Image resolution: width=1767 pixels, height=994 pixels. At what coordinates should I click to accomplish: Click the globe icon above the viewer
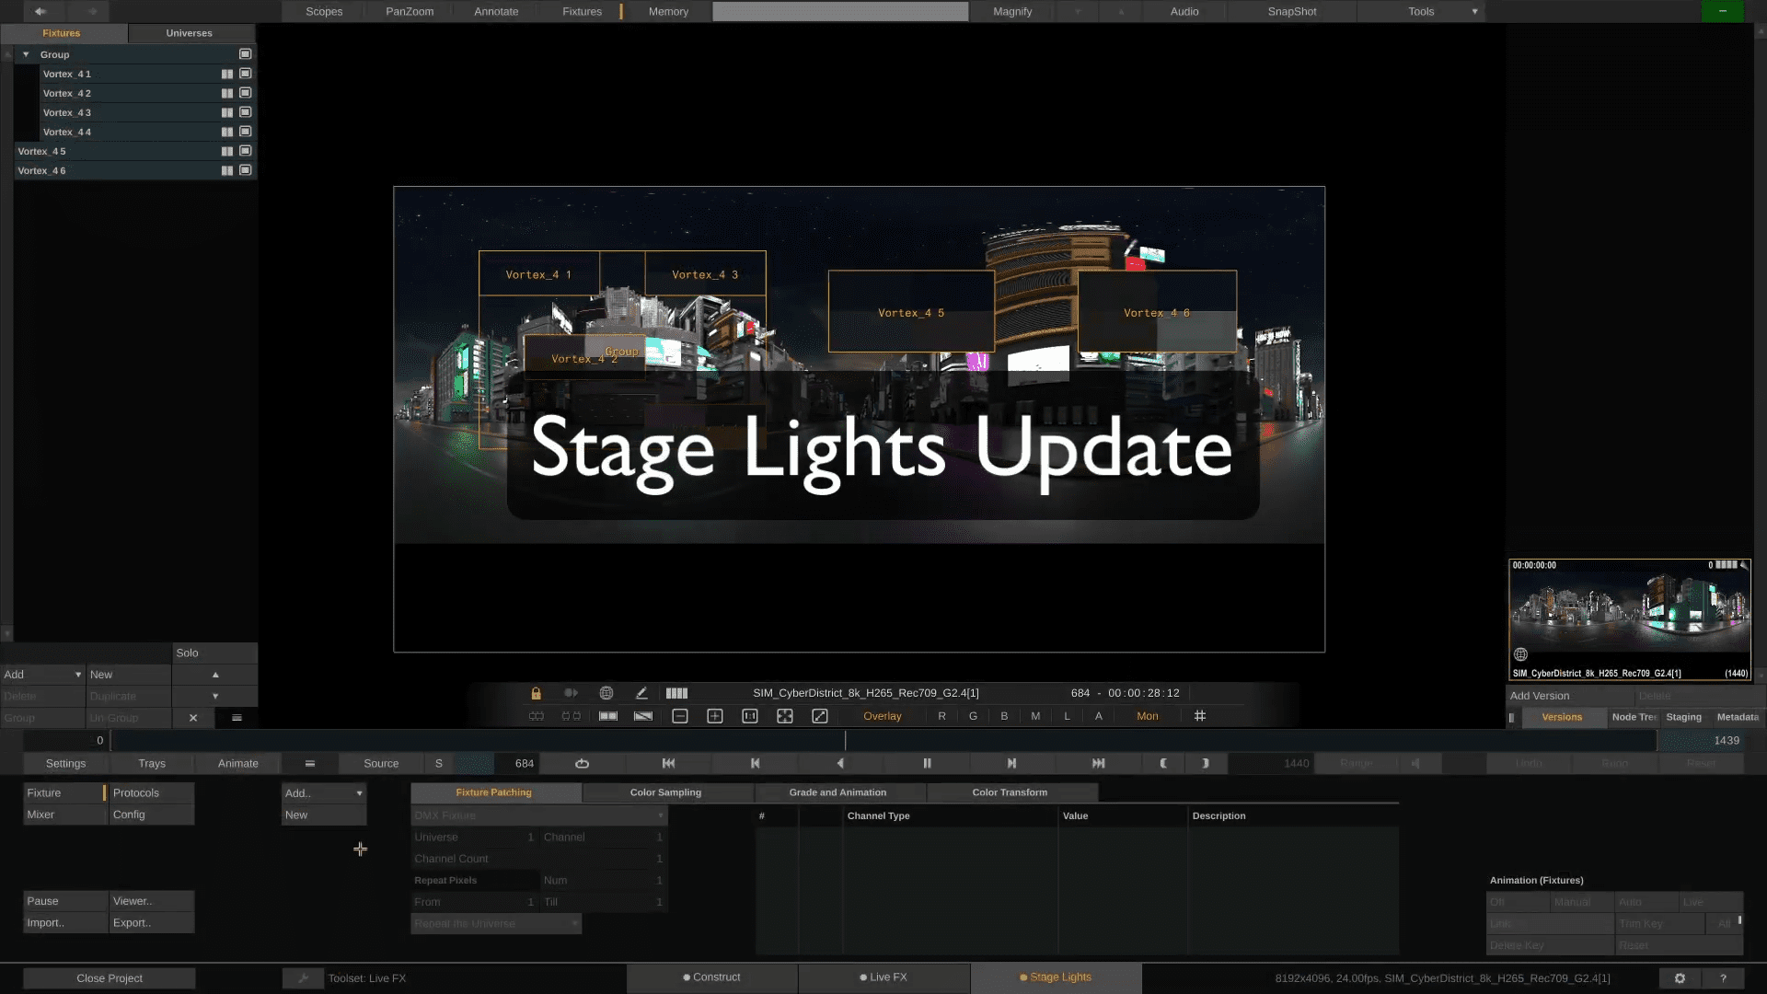pyautogui.click(x=606, y=693)
